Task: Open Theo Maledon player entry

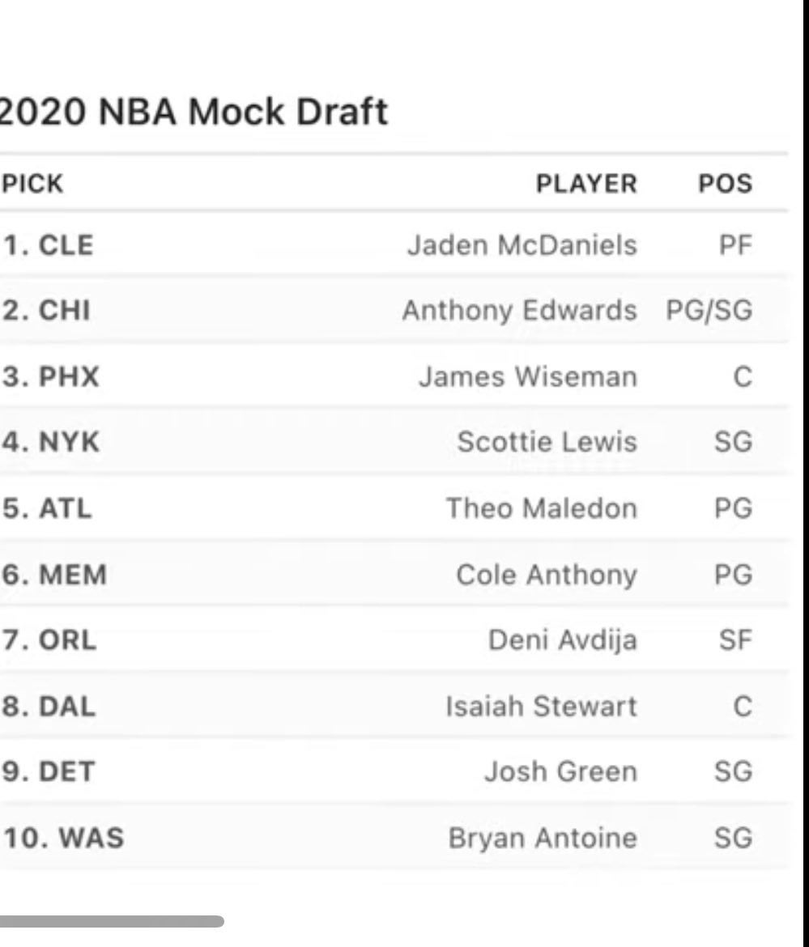Action: click(x=541, y=509)
